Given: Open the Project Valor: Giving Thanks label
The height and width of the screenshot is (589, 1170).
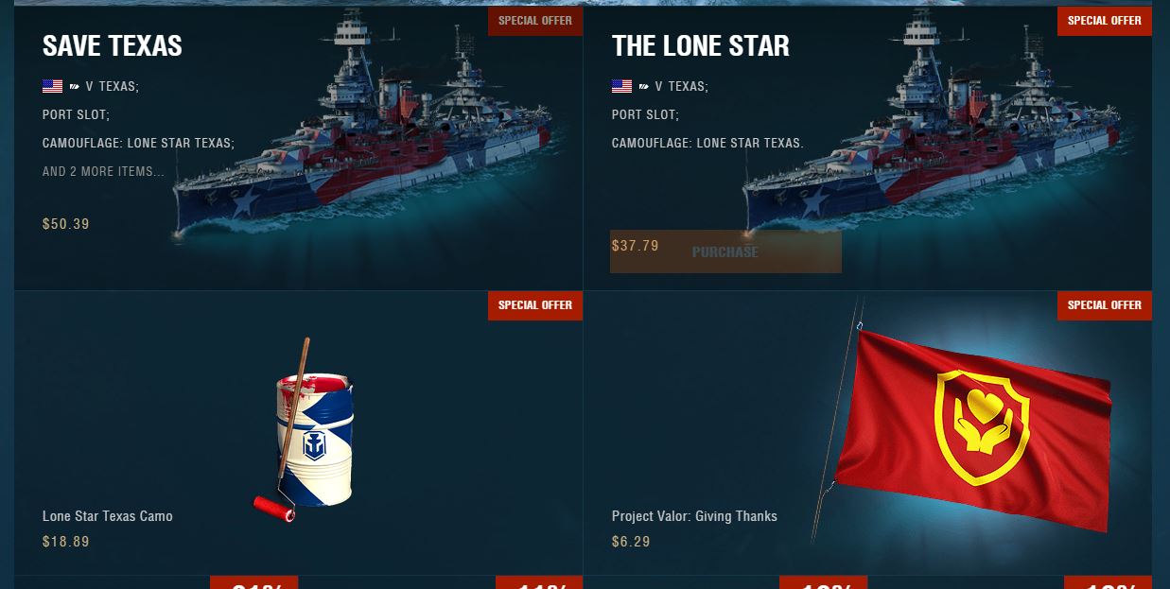Looking at the screenshot, I should click(x=694, y=516).
